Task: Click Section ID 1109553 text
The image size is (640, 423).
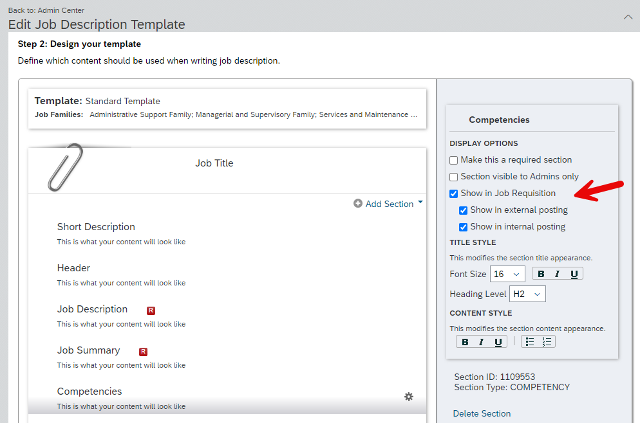Action: pyautogui.click(x=494, y=377)
